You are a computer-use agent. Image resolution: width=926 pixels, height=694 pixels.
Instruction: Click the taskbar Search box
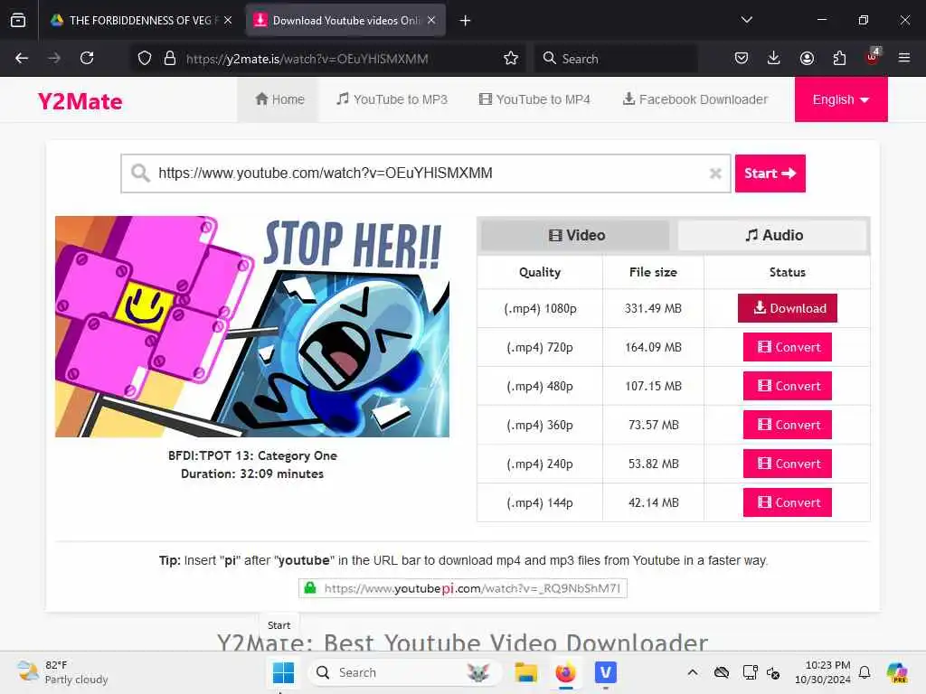[x=404, y=672]
